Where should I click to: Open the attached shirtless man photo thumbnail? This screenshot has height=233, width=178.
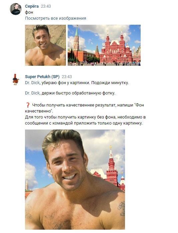45,45
